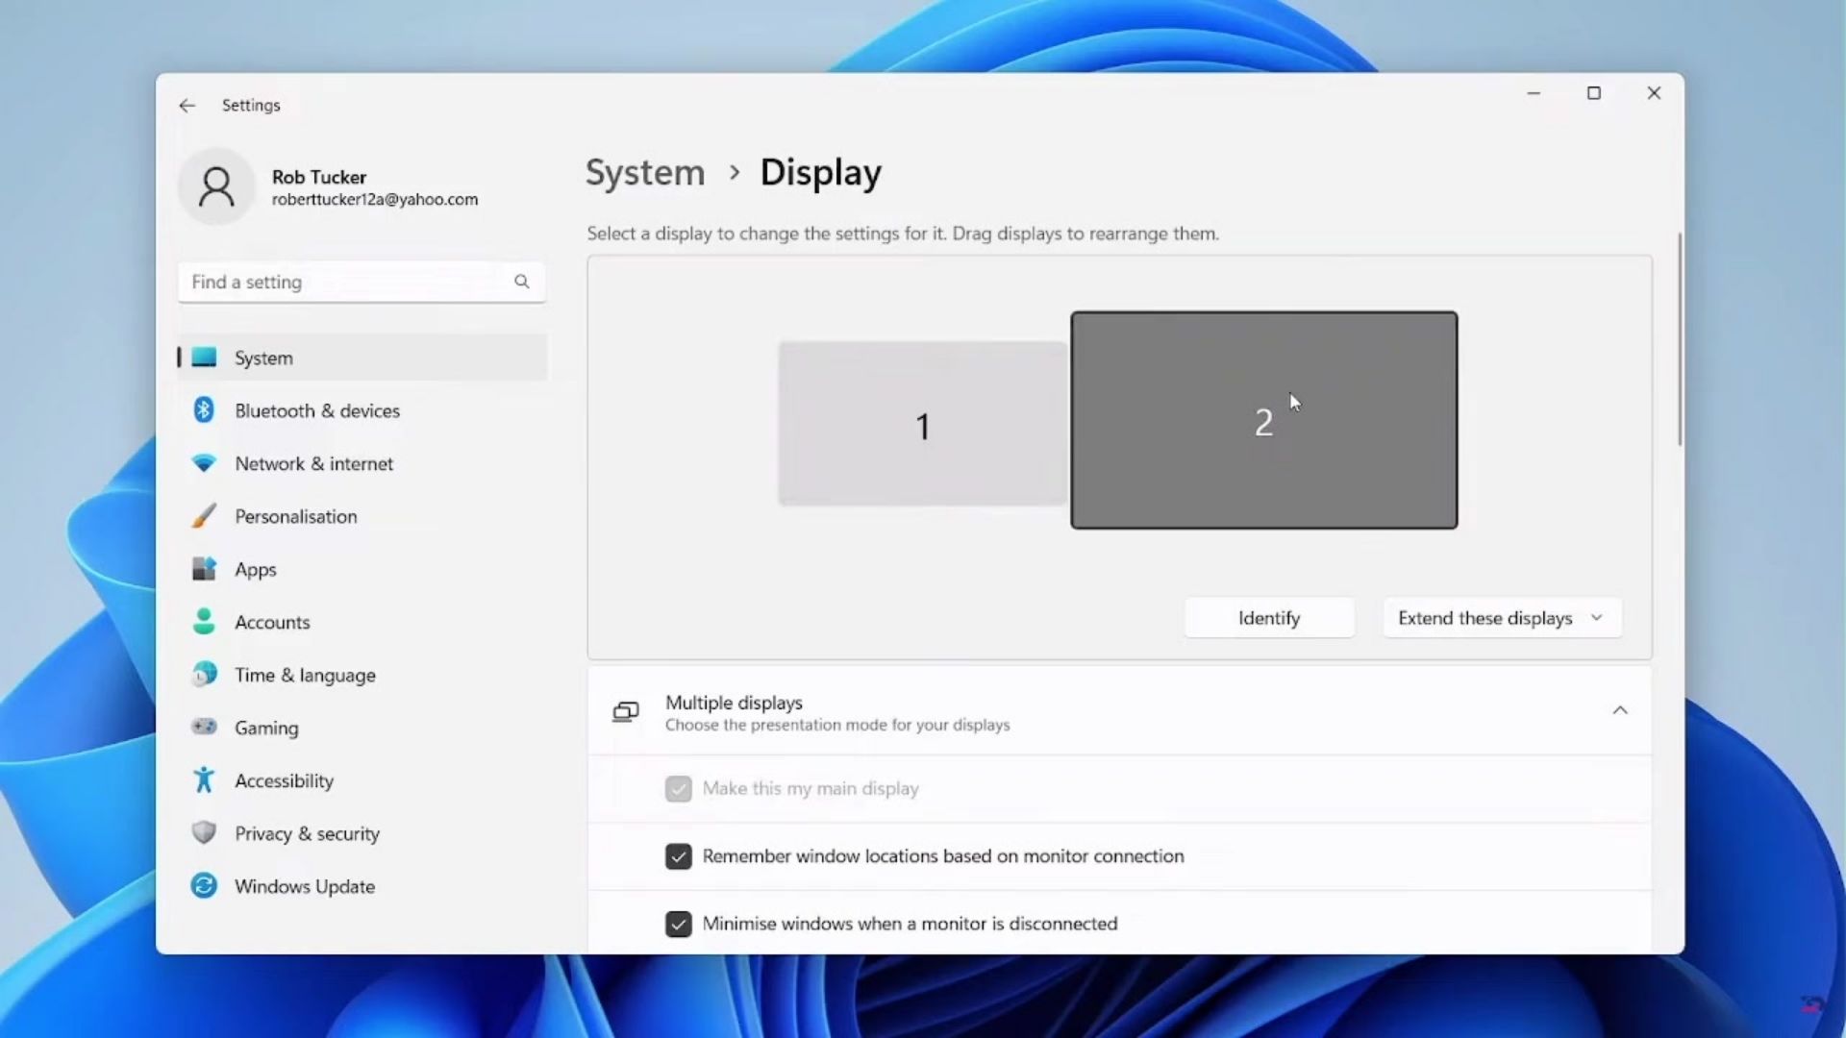This screenshot has width=1846, height=1038.
Task: Click the search magnifier icon
Action: pos(521,282)
